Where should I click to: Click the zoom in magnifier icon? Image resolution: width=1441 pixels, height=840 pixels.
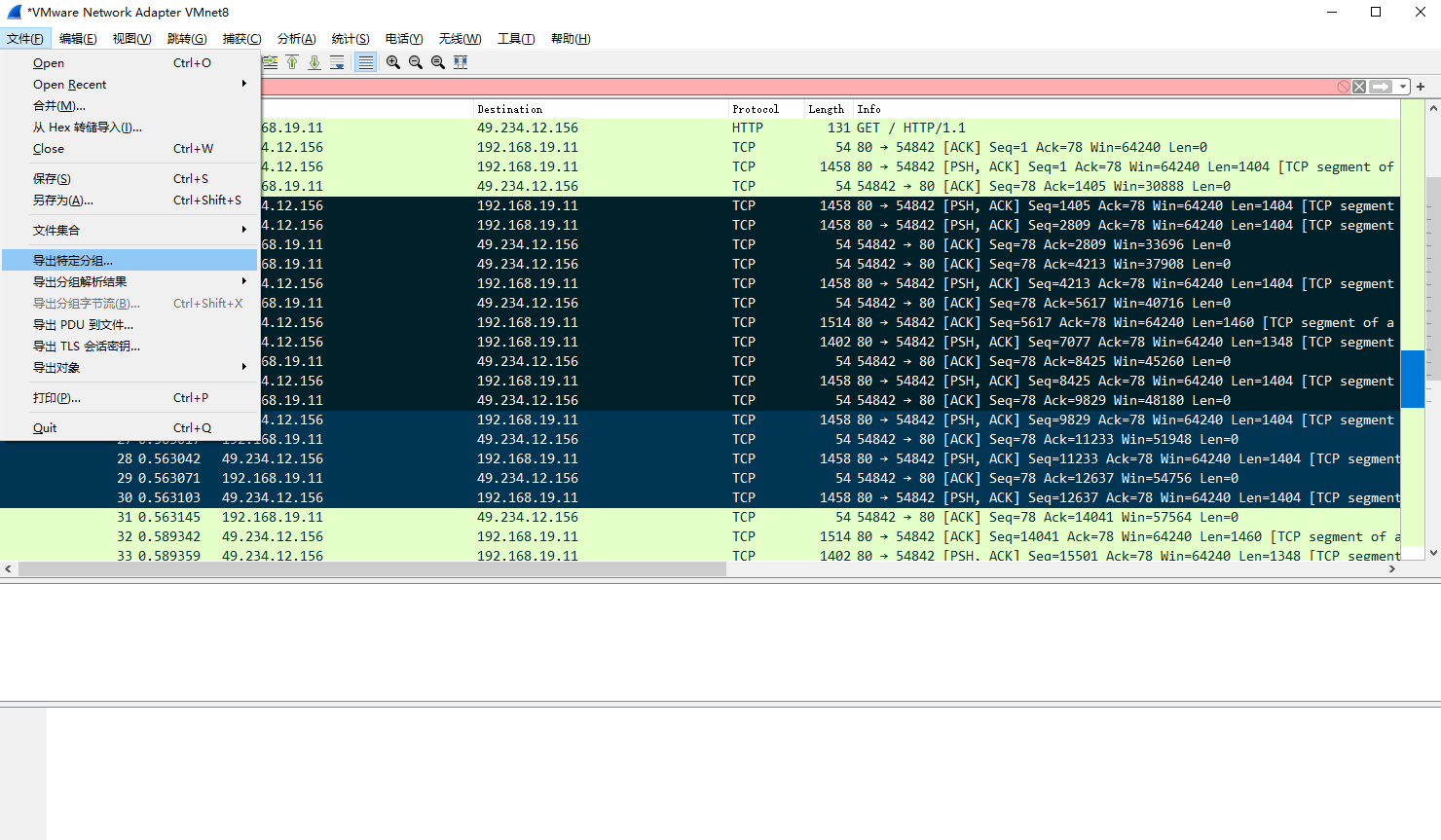392,61
